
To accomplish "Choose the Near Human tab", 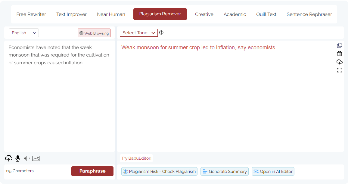I will pyautogui.click(x=111, y=14).
